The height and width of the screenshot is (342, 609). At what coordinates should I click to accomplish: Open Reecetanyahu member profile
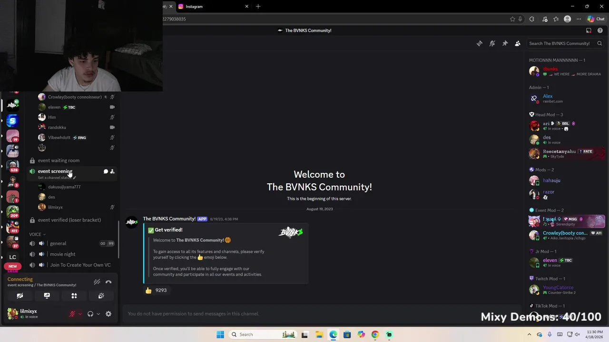(566, 153)
